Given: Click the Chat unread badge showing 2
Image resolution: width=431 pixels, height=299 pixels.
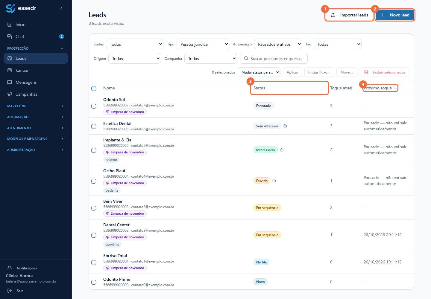Looking at the screenshot, I should (x=62, y=36).
